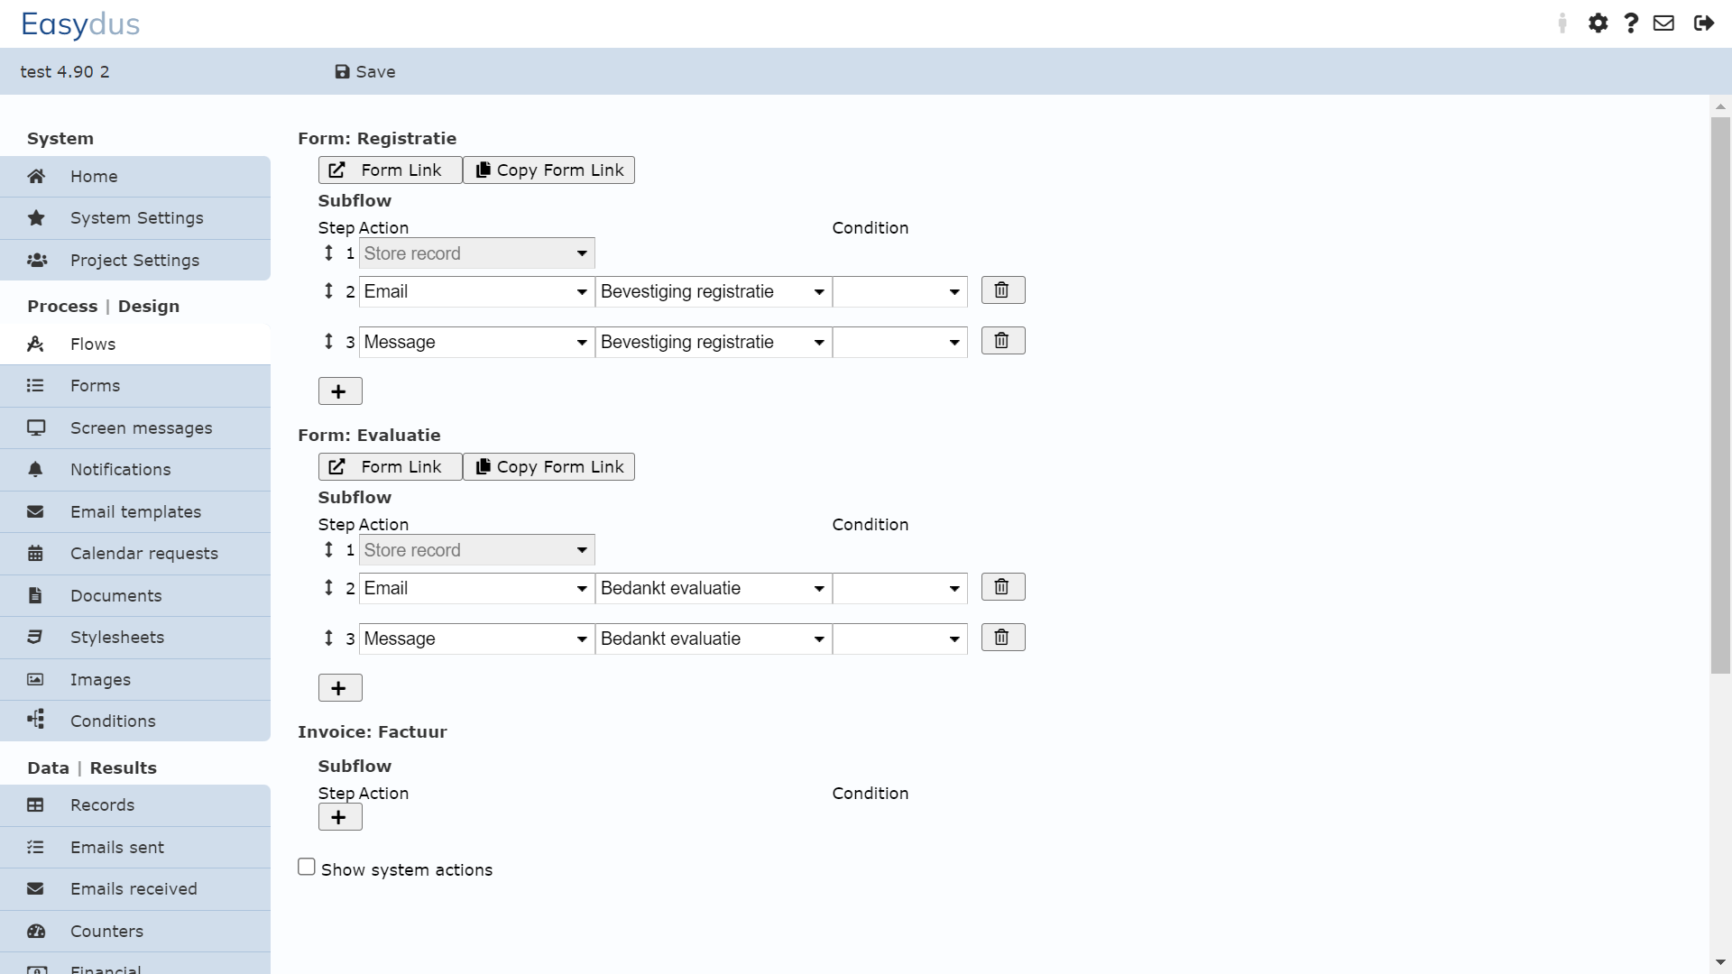Copy Form Link for Registratie
This screenshot has height=974, width=1732.
coord(548,170)
